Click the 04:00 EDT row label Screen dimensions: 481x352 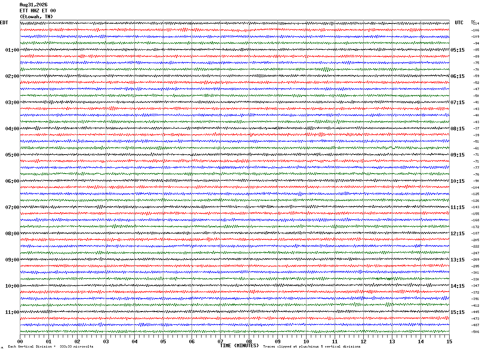click(12, 129)
